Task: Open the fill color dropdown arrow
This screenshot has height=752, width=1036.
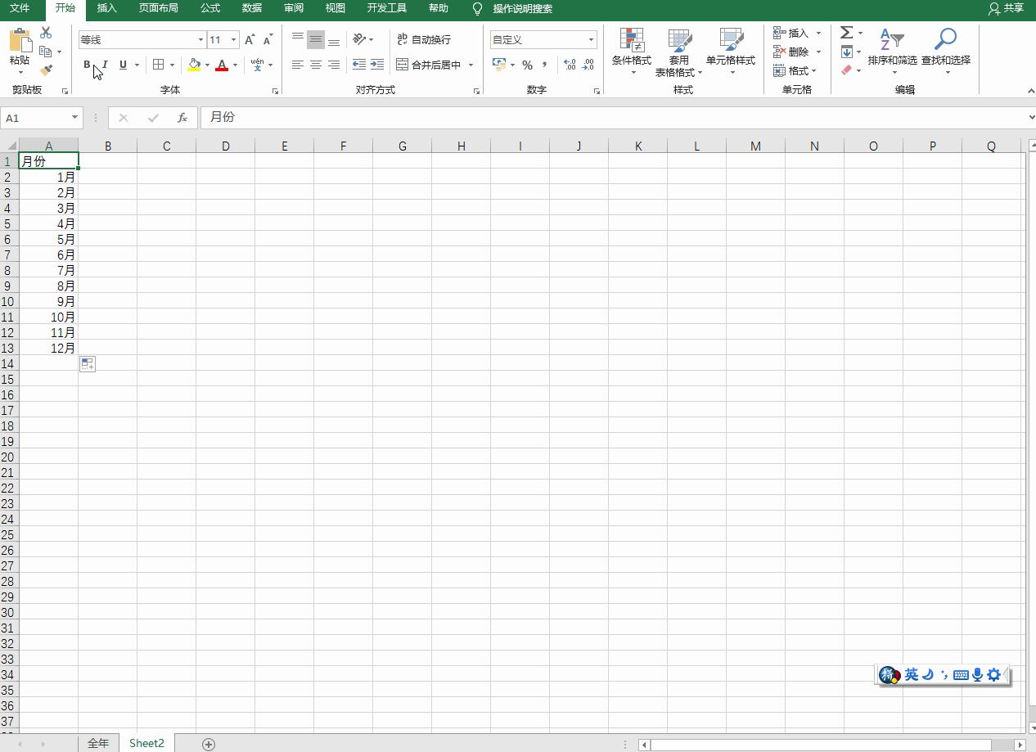Action: [207, 65]
